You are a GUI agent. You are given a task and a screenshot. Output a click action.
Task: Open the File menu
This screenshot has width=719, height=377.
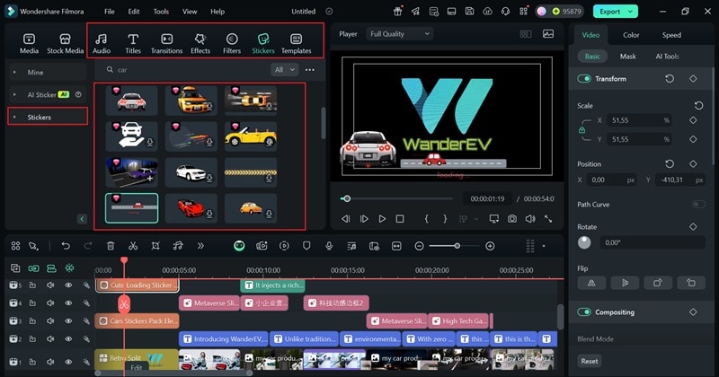pyautogui.click(x=109, y=12)
